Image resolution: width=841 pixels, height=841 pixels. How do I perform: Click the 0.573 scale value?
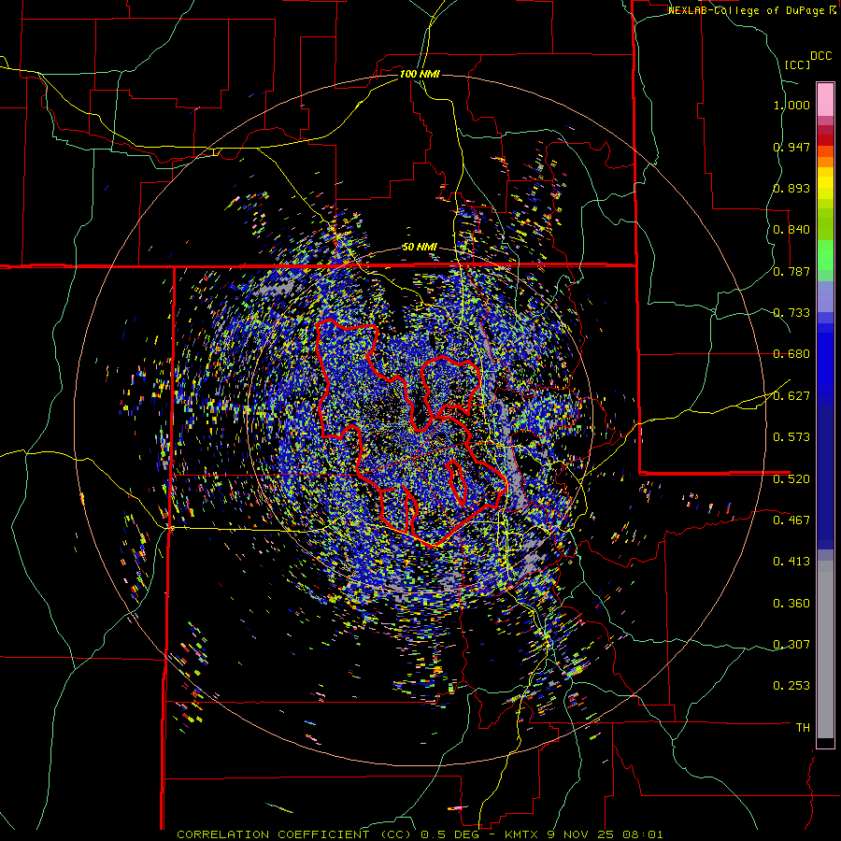[x=791, y=437]
